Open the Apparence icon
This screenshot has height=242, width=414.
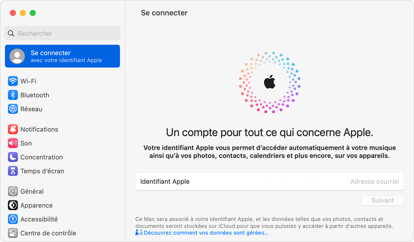point(13,205)
